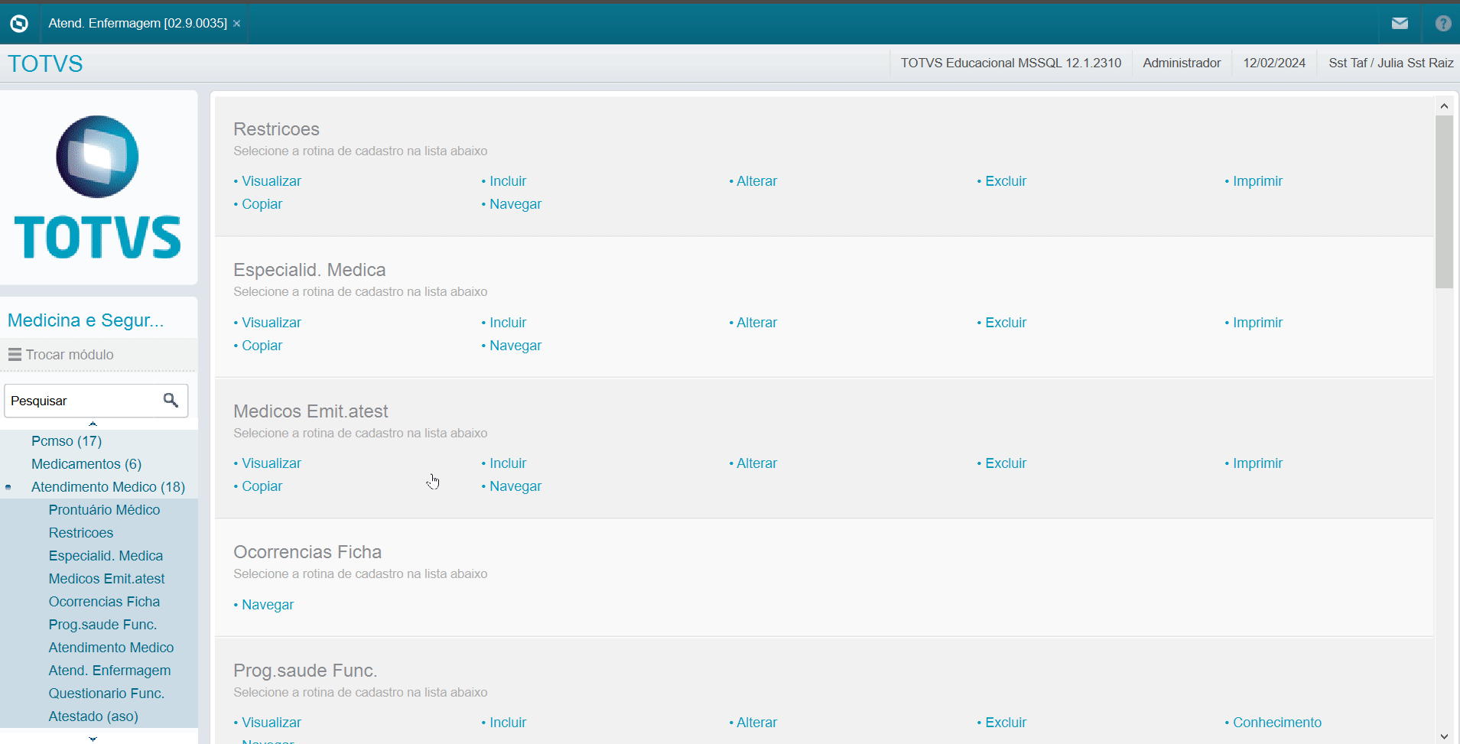The height and width of the screenshot is (744, 1460).
Task: Click Excluir under Prog.saude Func.
Action: pos(1006,723)
